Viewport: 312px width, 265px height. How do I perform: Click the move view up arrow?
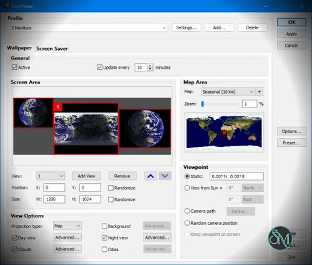click(150, 176)
